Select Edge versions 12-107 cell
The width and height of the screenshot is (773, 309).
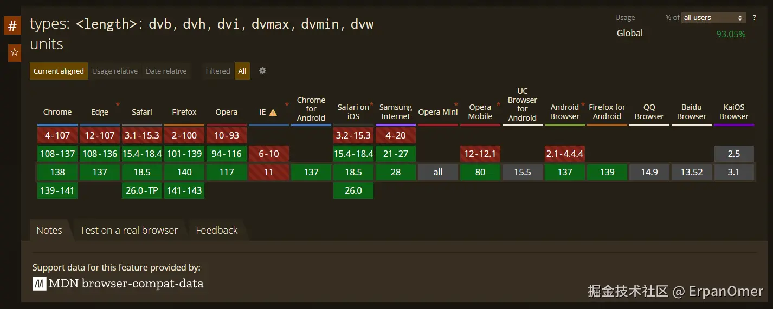pyautogui.click(x=100, y=135)
